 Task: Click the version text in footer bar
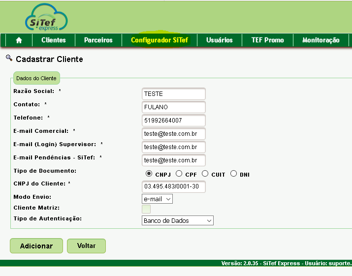coord(286,263)
